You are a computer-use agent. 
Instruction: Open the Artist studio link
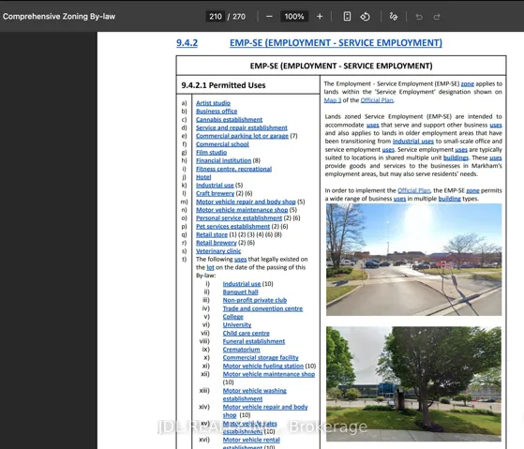click(213, 103)
